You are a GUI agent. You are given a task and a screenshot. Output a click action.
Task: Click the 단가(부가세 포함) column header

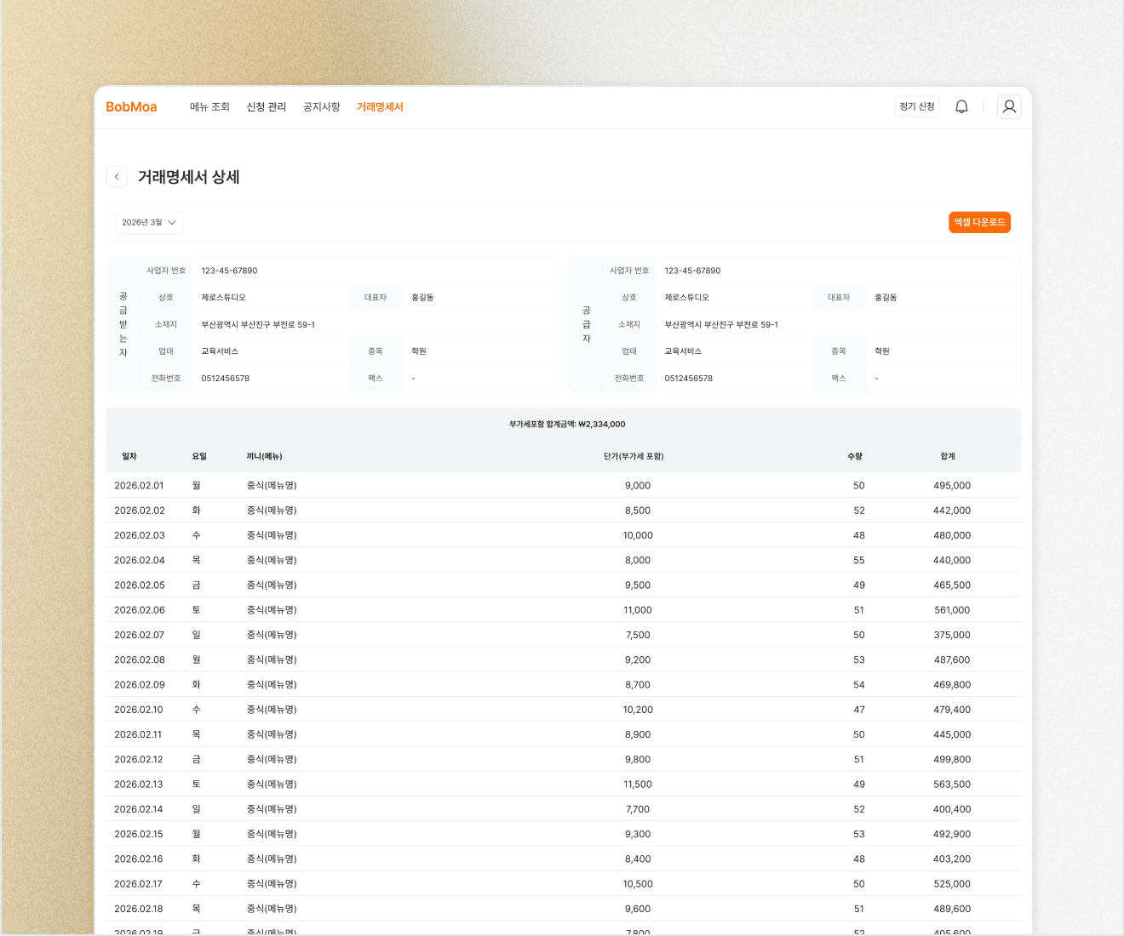(634, 457)
